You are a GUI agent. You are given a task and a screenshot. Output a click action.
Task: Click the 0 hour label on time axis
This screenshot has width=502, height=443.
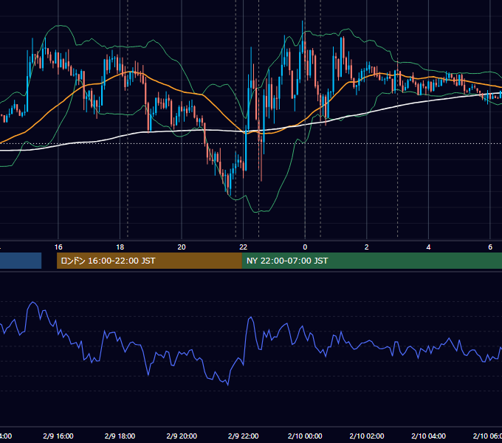[305, 247]
